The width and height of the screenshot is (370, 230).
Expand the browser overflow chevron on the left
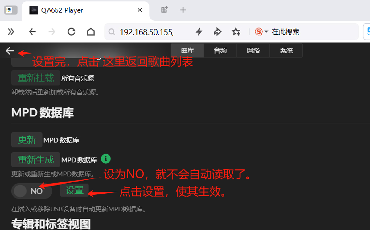pos(11,31)
